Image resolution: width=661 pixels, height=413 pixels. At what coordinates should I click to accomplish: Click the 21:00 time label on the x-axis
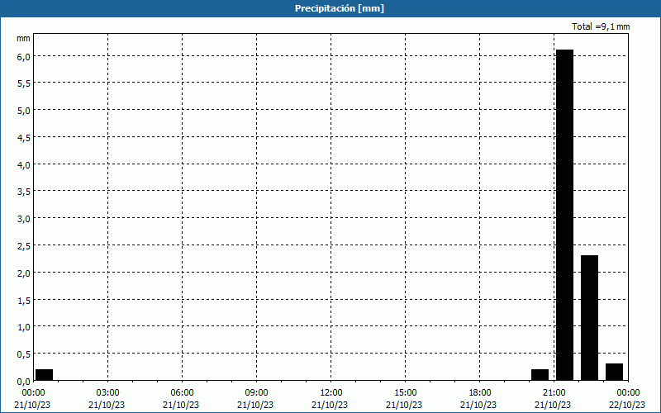coord(554,393)
